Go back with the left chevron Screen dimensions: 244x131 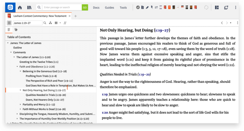(222, 23)
